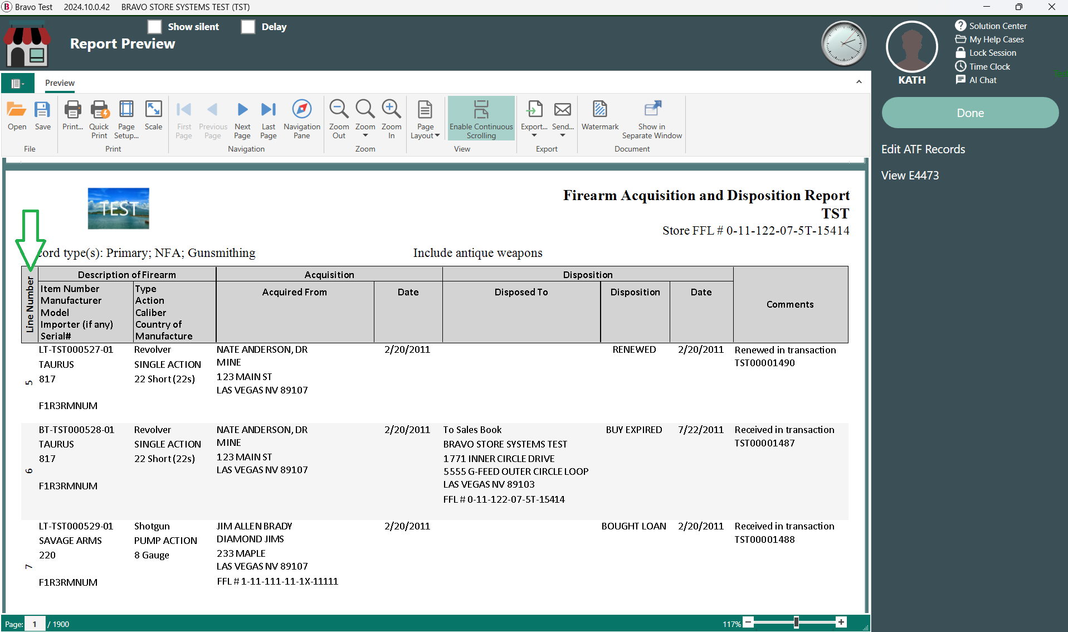1068x632 pixels.
Task: Click View E4473 link
Action: [910, 176]
